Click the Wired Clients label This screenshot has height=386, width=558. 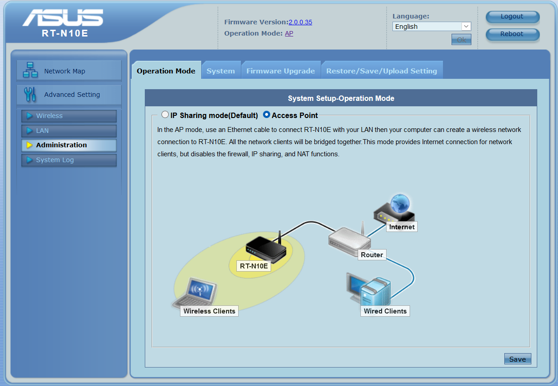(x=385, y=311)
